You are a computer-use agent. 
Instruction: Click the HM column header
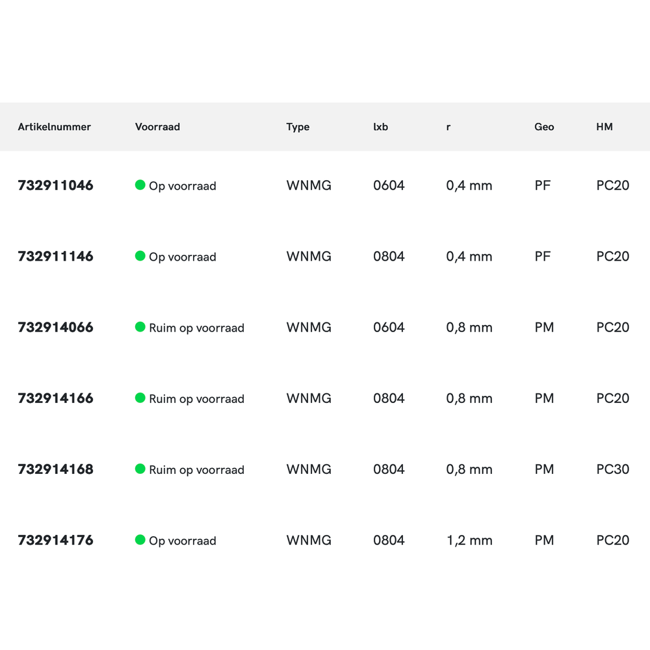click(x=604, y=127)
